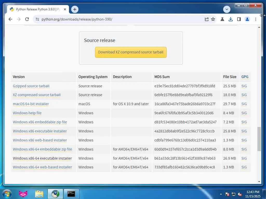Download Windows x86-64 web-based installer
Viewport: 266px width, 199px height.
42,167
